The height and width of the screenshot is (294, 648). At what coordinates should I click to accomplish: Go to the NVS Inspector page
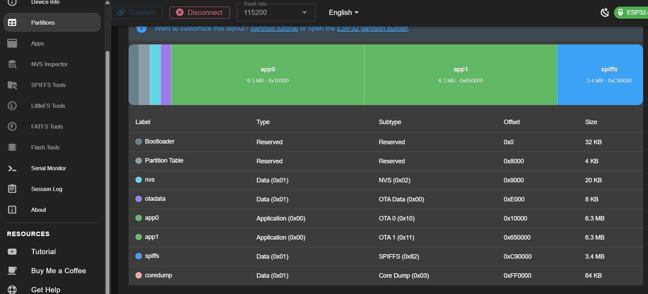[52, 64]
